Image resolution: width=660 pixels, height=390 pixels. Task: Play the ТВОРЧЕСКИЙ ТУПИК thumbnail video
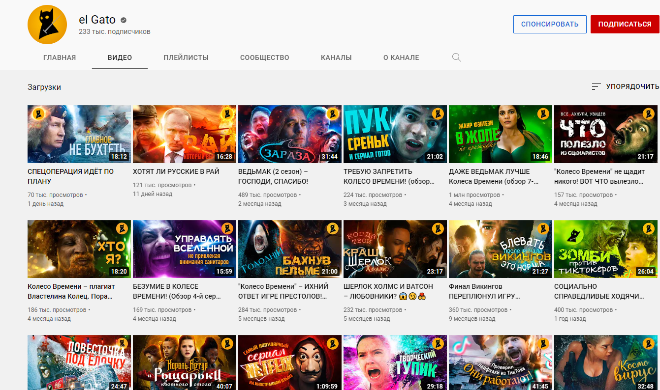[395, 362]
